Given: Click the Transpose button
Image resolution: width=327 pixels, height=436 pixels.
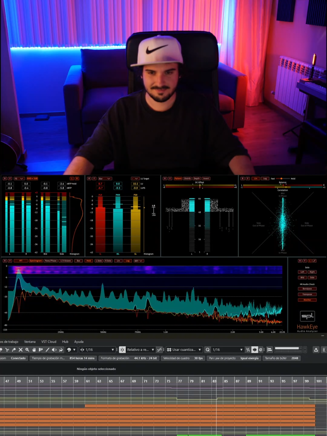Looking at the screenshot, I should click(x=307, y=294).
